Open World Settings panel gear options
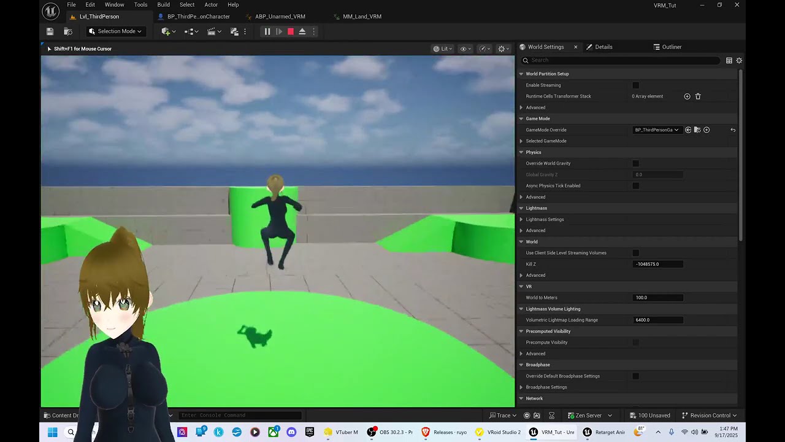 pos(739,60)
